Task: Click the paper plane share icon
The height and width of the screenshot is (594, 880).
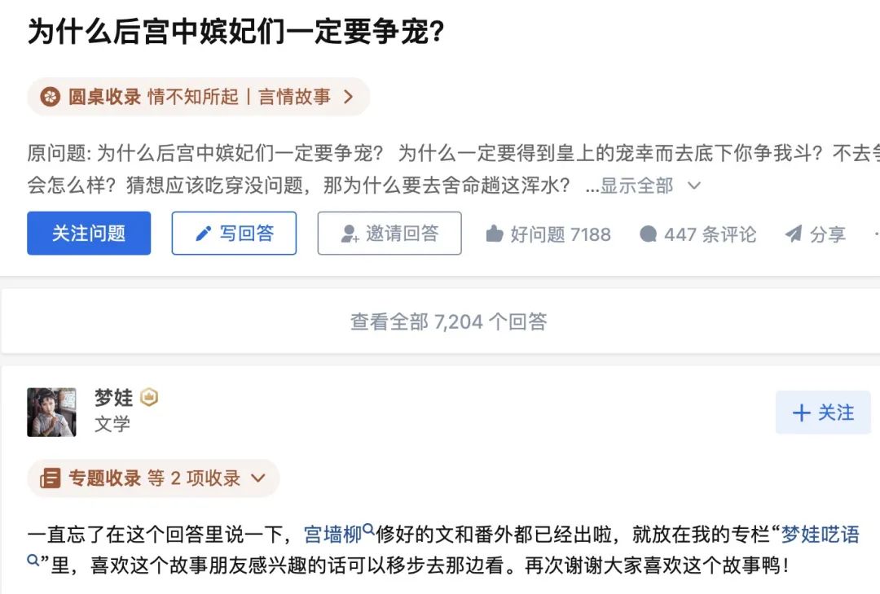Action: point(793,234)
